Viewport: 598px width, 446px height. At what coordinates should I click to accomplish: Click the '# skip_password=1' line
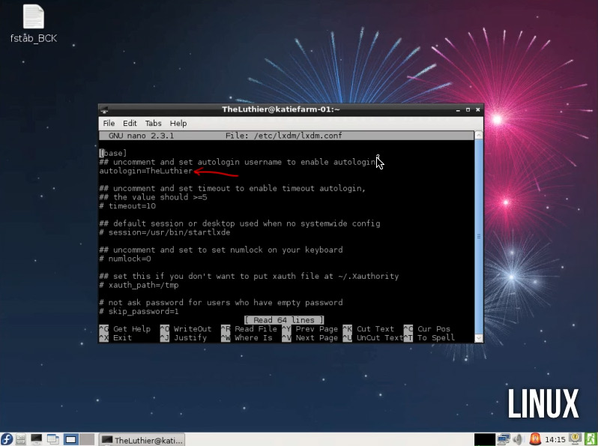click(139, 311)
